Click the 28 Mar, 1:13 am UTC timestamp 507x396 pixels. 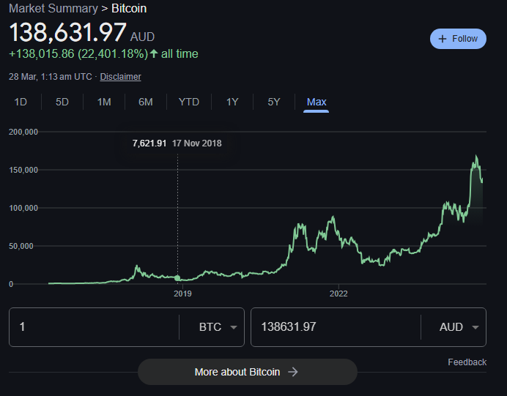[x=50, y=77]
